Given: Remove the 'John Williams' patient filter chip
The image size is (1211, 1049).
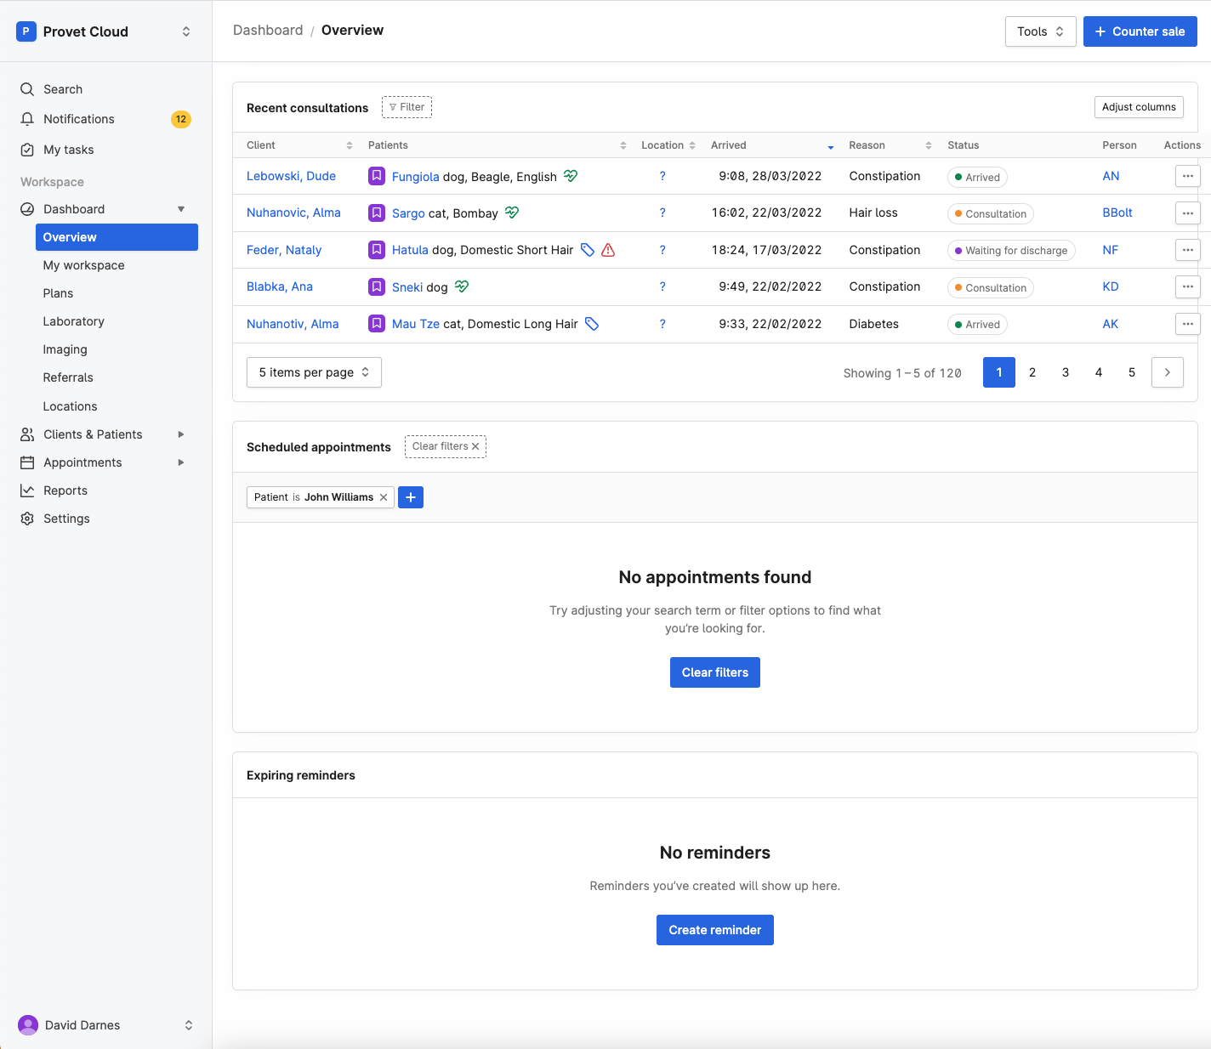Looking at the screenshot, I should pos(384,497).
